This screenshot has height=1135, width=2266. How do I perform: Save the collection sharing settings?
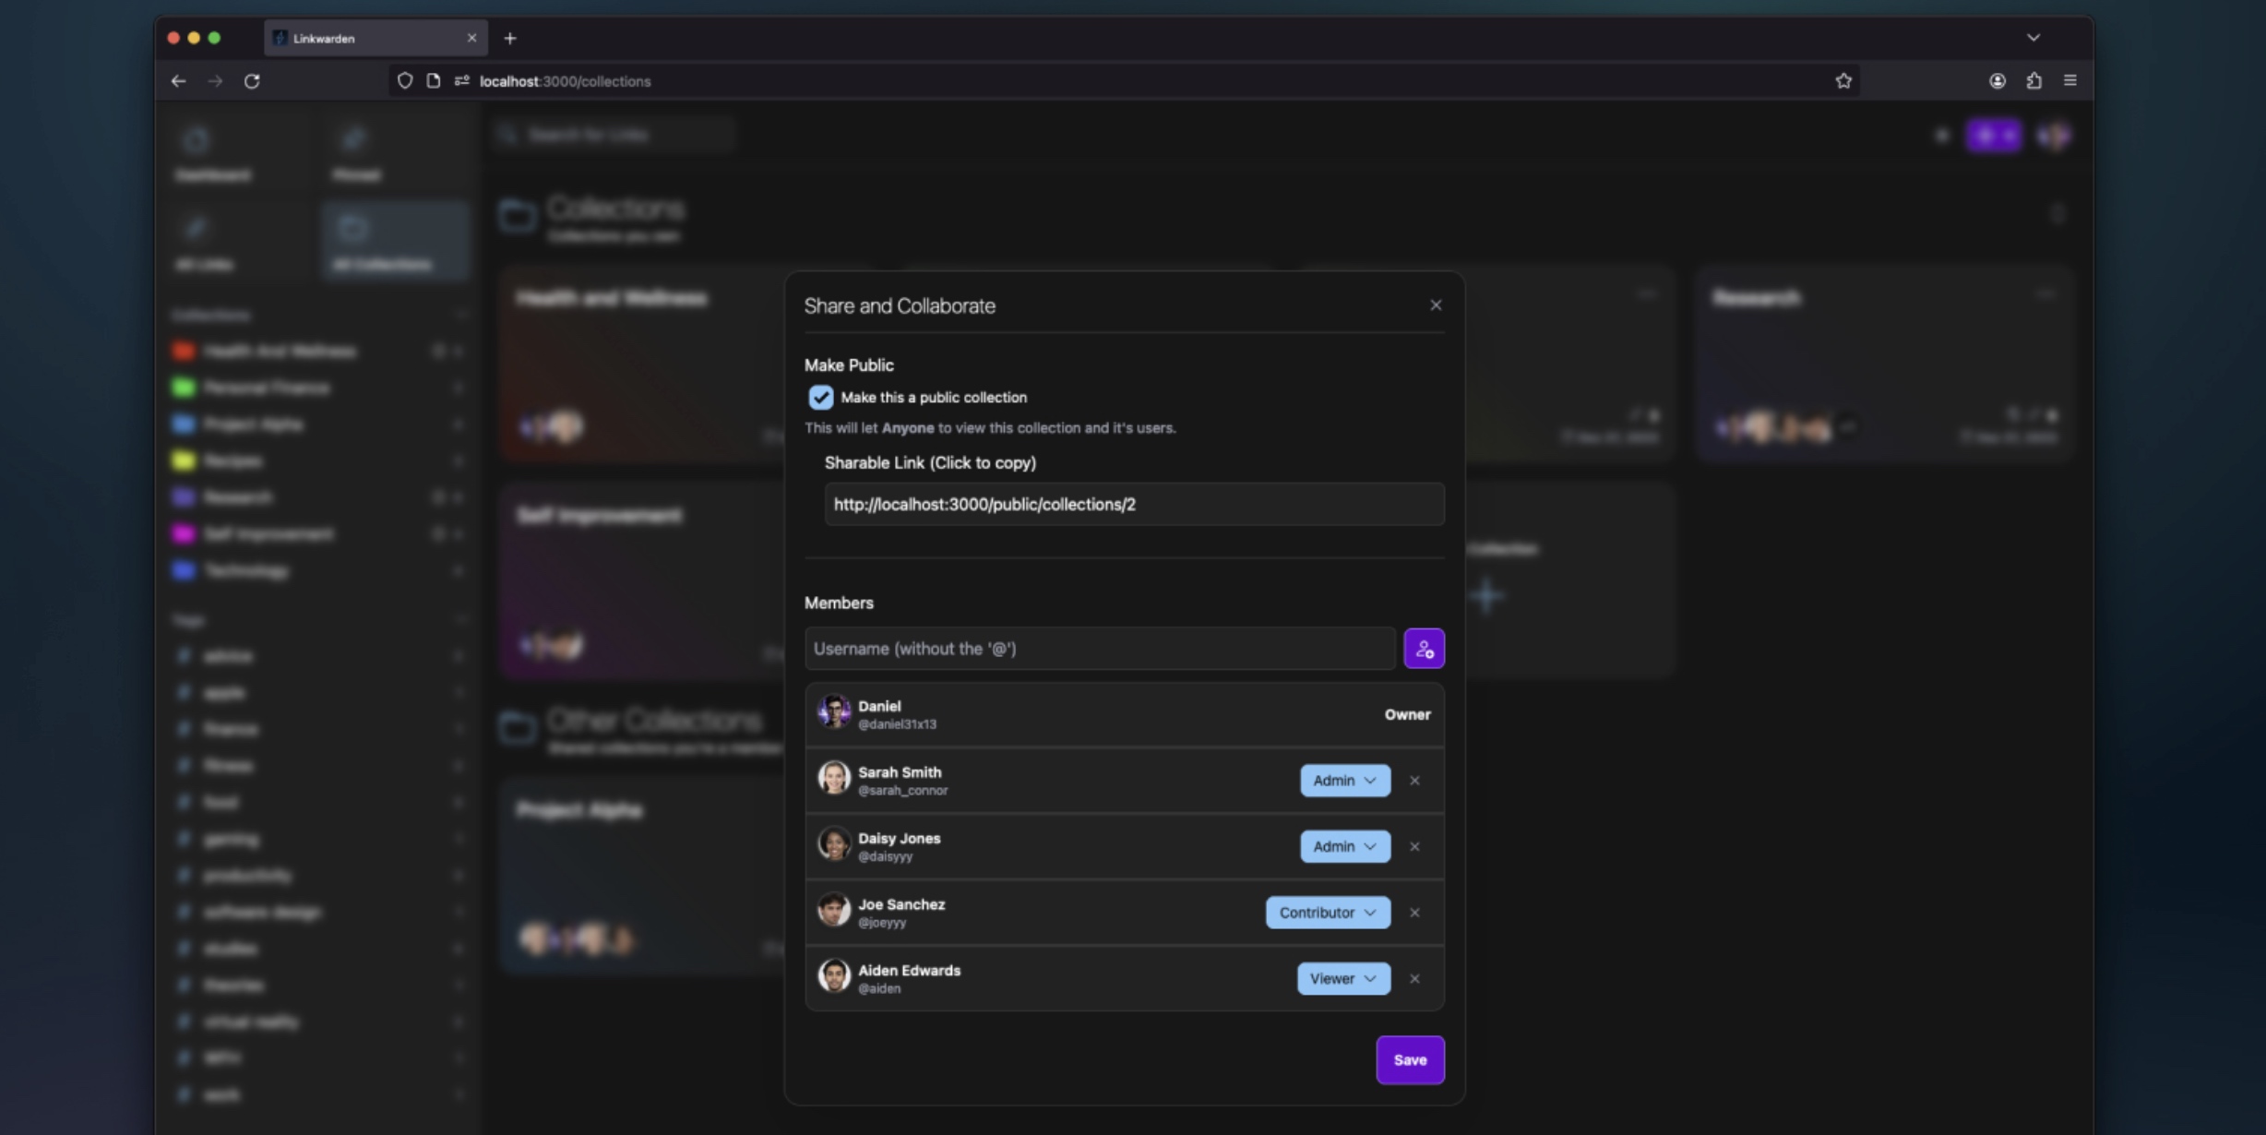coord(1410,1059)
